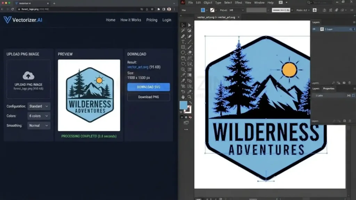Viewport: 356px width, 200px height.
Task: Select the Eraser tool
Action: tap(189, 53)
